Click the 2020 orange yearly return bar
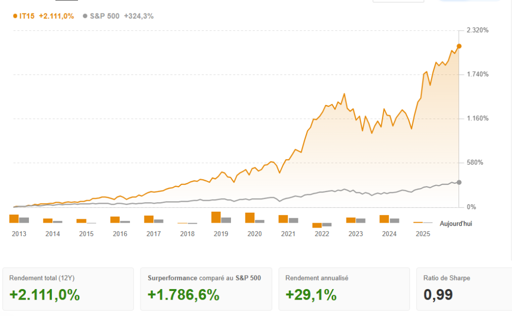Viewport: 512px width, 316px height. click(x=249, y=218)
